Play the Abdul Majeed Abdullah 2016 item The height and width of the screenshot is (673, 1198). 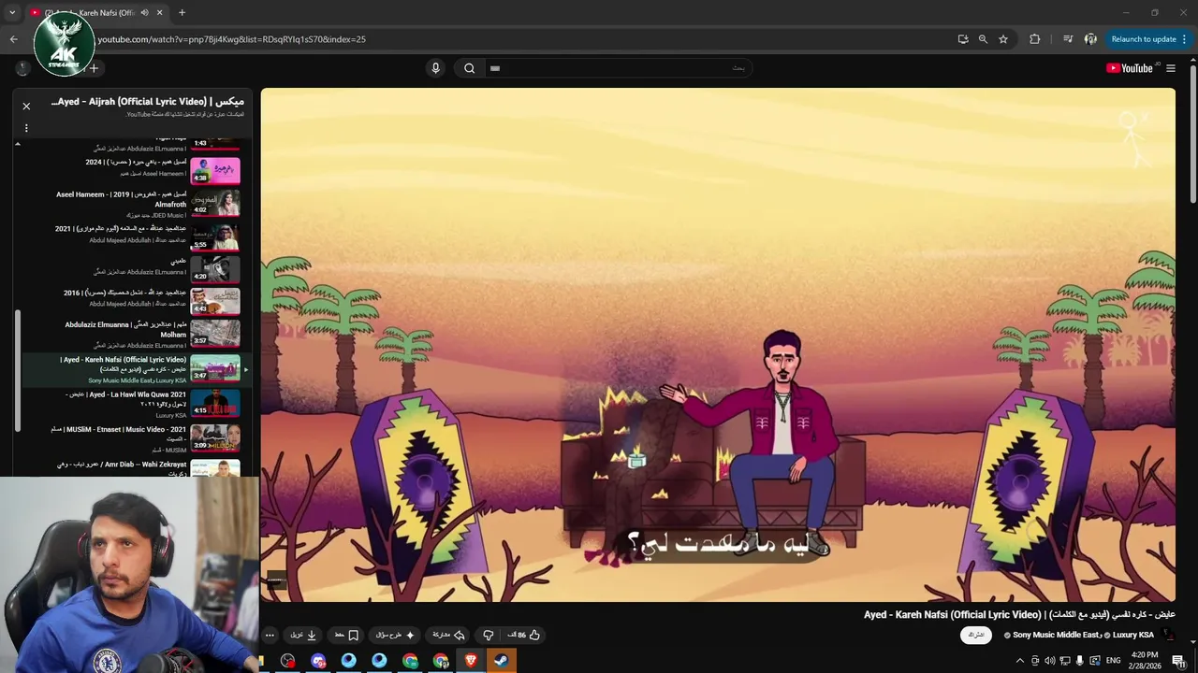click(x=136, y=300)
